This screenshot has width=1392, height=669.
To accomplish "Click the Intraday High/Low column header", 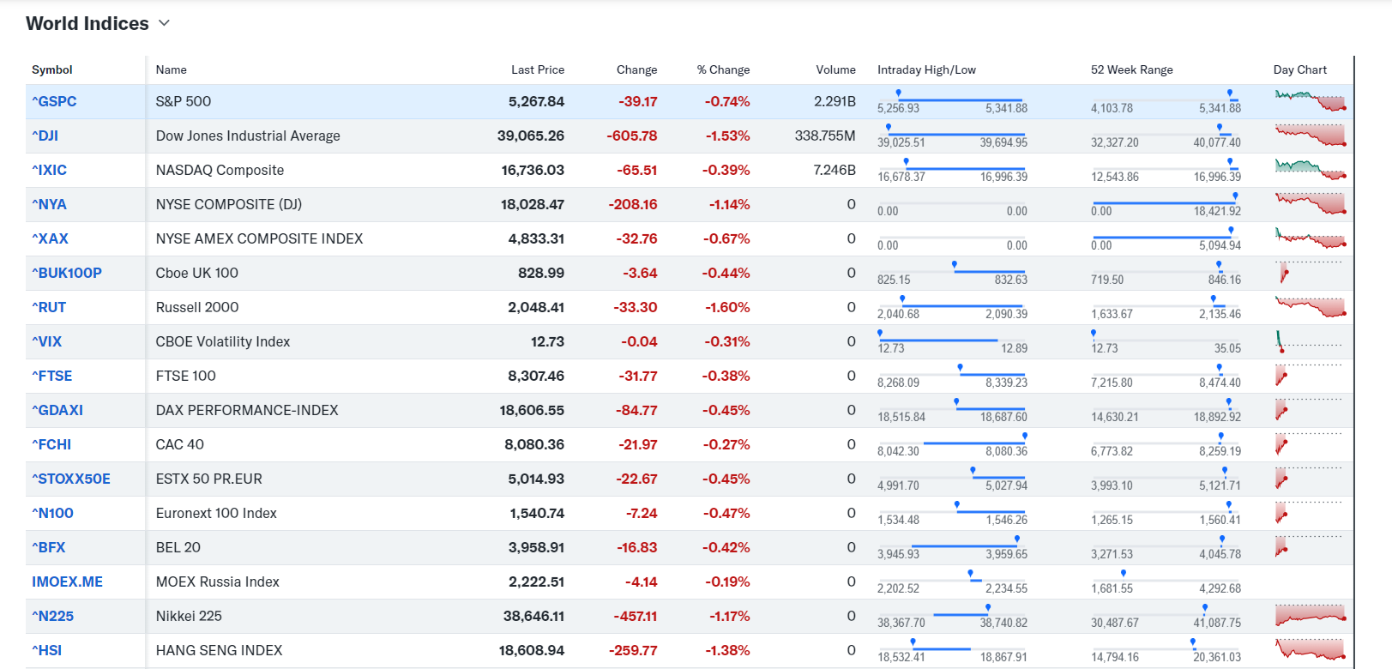I will pos(926,69).
